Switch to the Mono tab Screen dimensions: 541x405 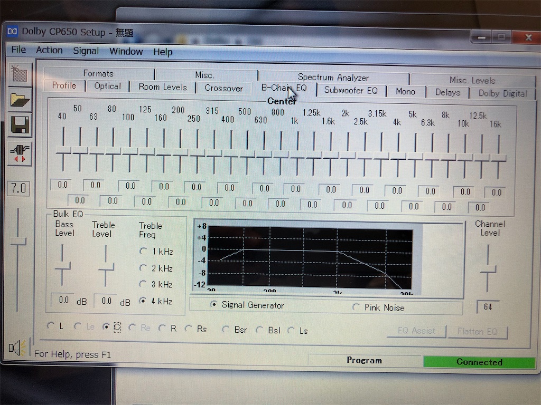[x=405, y=92]
